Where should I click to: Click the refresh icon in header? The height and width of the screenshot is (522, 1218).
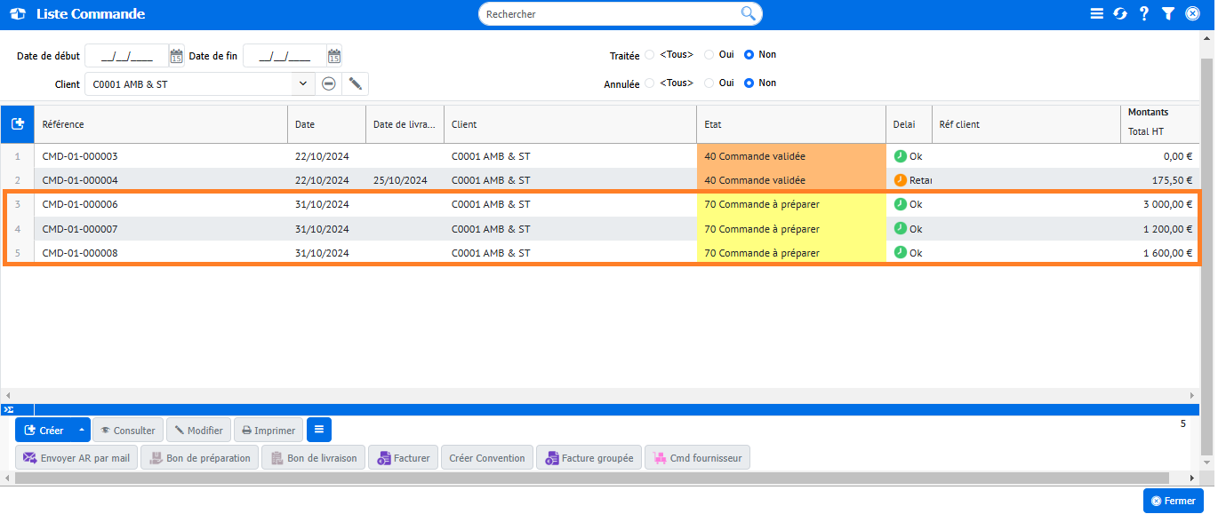[x=1120, y=14]
